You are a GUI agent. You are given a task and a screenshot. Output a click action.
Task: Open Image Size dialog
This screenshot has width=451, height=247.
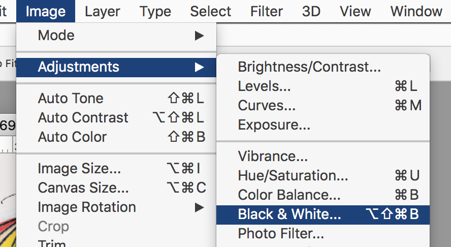pyautogui.click(x=116, y=168)
